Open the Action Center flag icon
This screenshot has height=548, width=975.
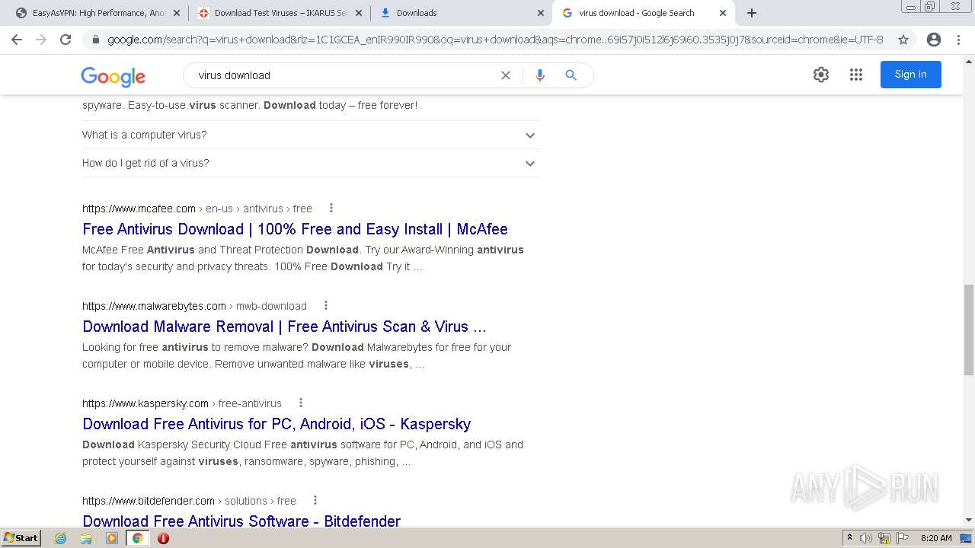pos(903,538)
